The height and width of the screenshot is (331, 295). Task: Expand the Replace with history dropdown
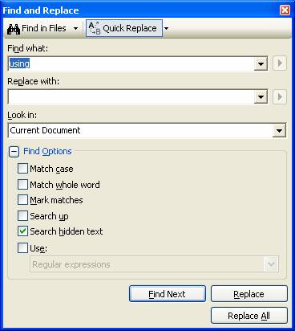click(261, 97)
